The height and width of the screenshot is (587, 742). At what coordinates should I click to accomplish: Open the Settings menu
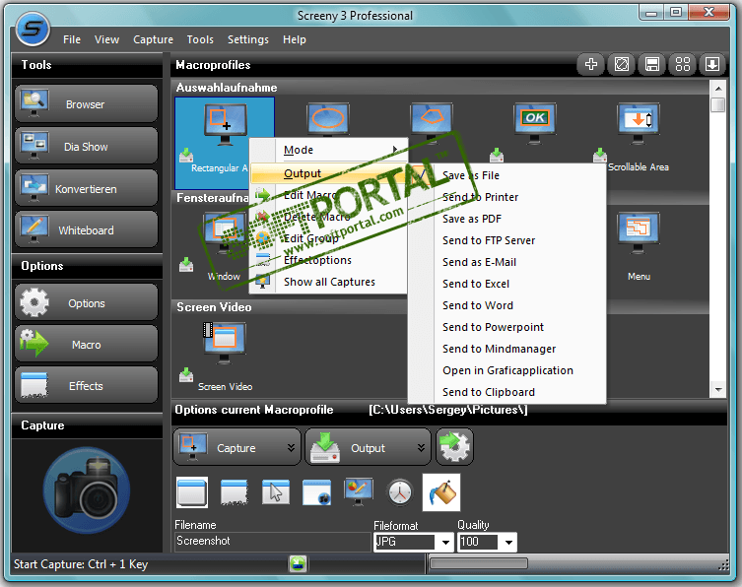(x=248, y=39)
